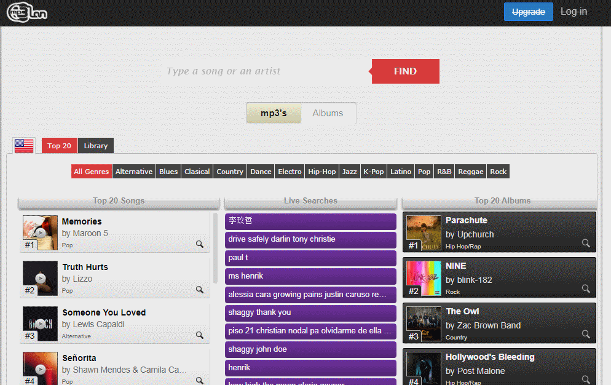This screenshot has width=611, height=385.
Task: Open live search "alessia cara growing pains"
Action: point(310,295)
